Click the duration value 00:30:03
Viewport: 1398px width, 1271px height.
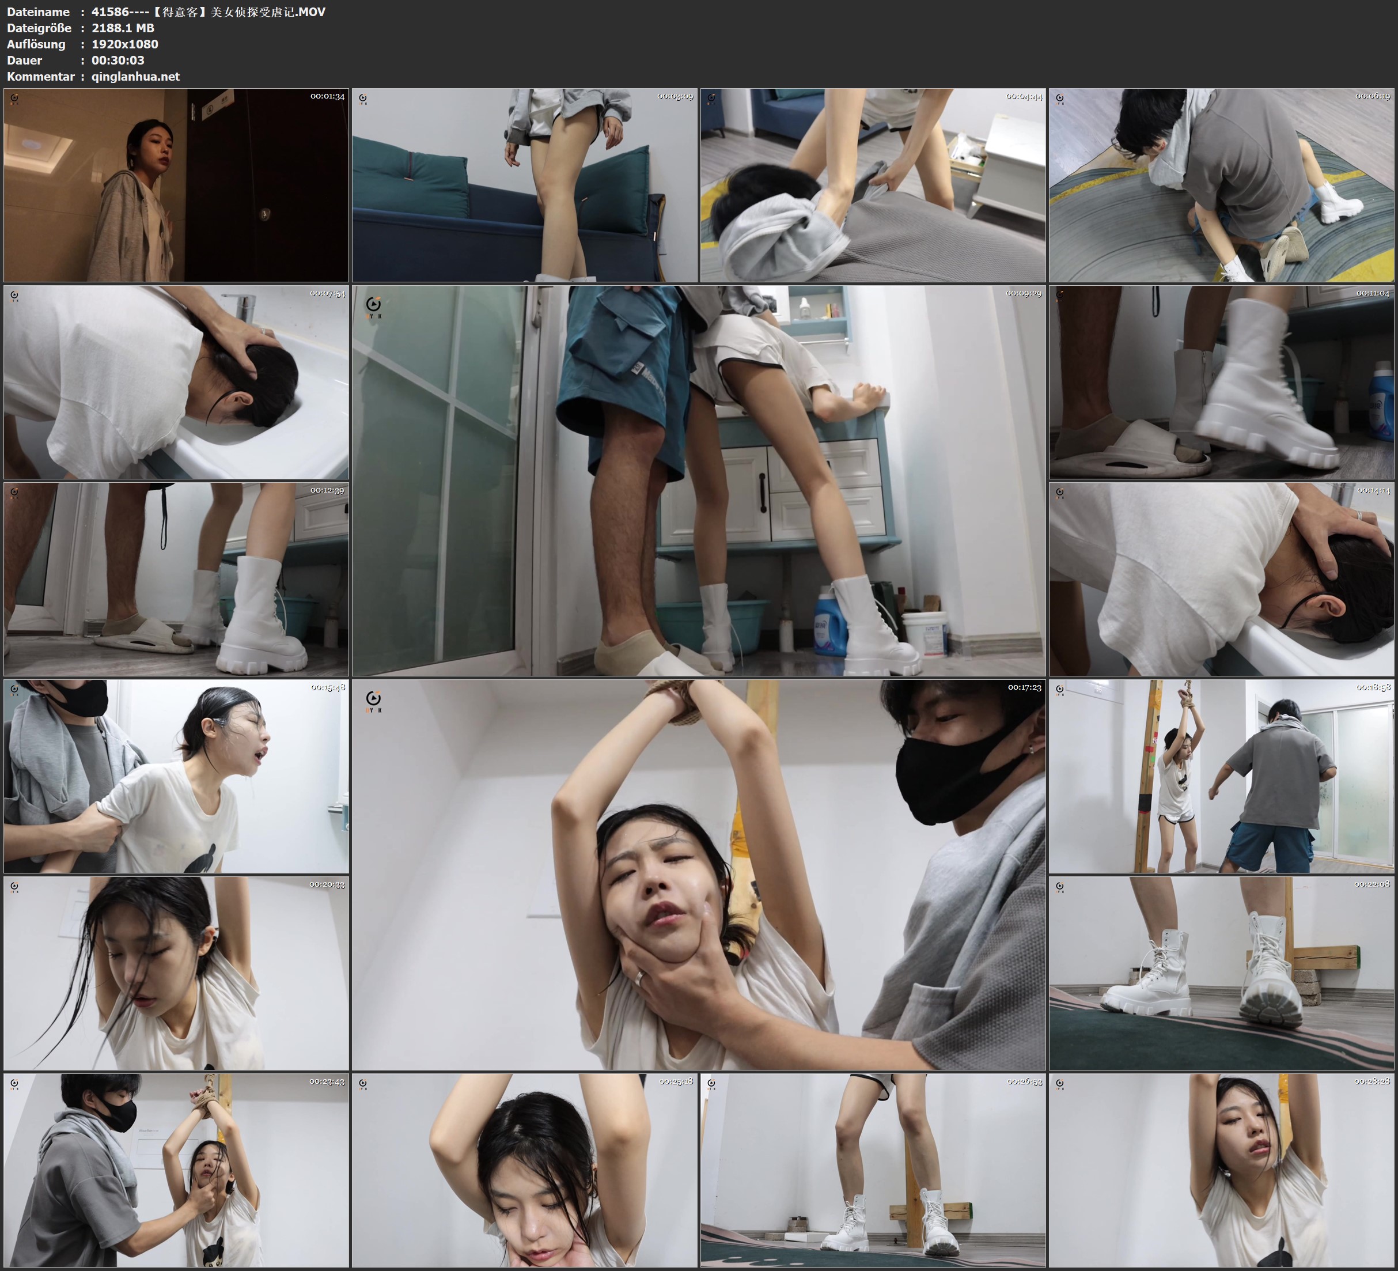pyautogui.click(x=118, y=60)
